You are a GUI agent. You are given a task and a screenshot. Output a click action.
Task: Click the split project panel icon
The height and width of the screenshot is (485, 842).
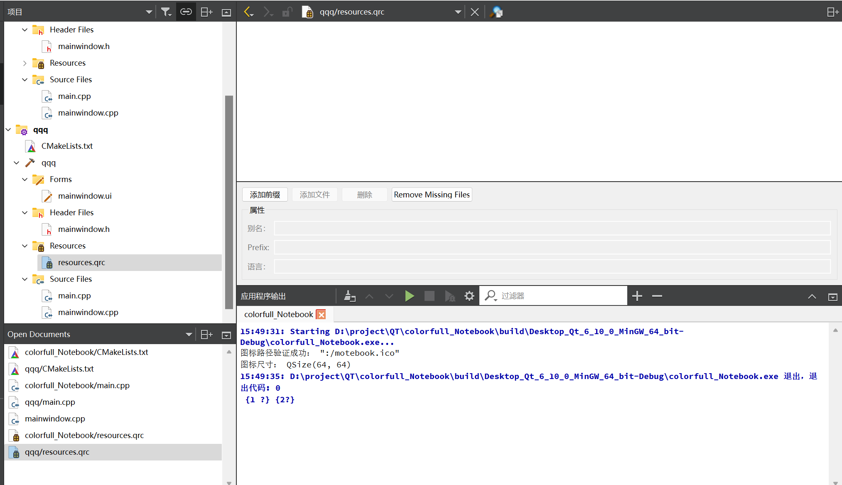click(206, 12)
